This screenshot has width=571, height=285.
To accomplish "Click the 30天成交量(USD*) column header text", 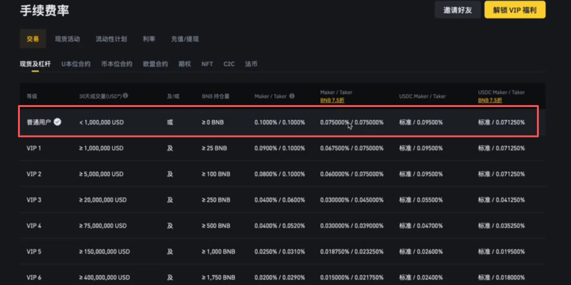I will [x=100, y=96].
